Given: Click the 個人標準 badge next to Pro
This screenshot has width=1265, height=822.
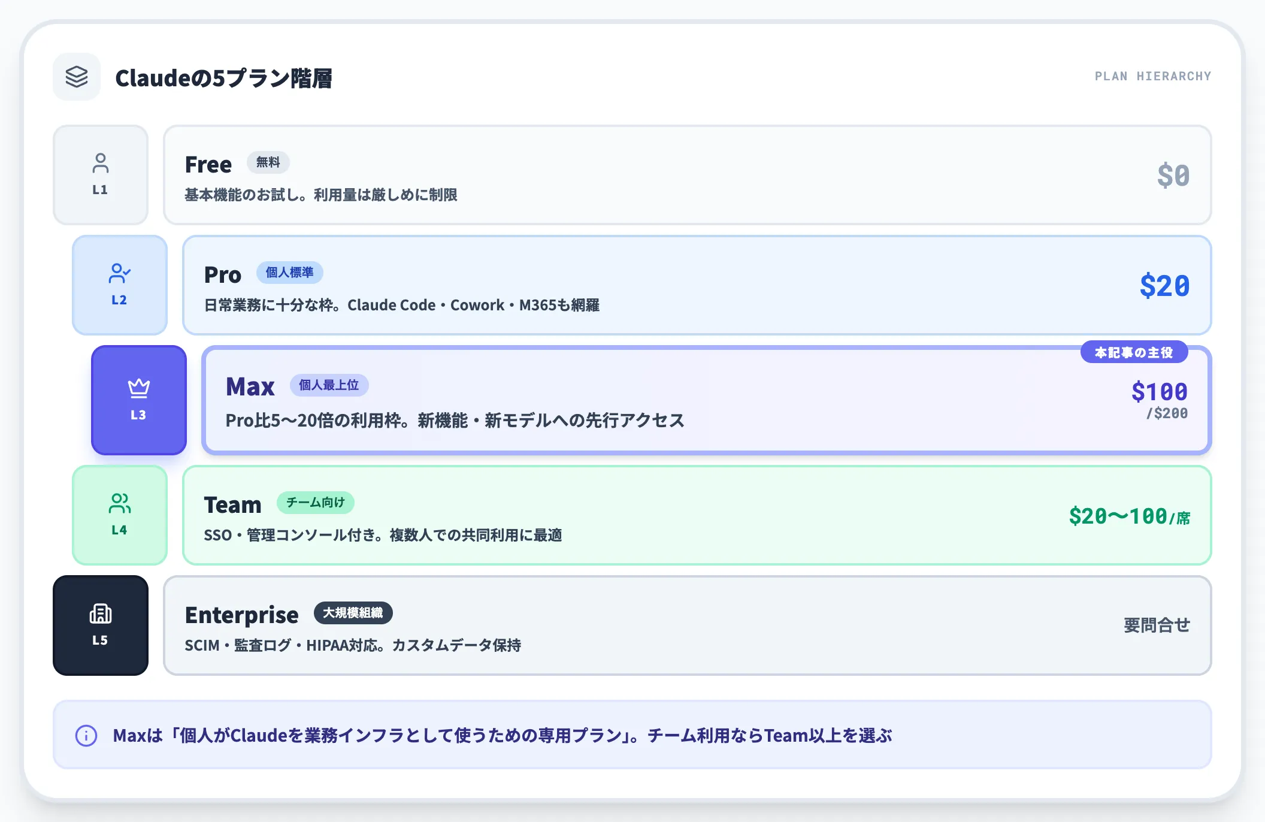Looking at the screenshot, I should 290,273.
